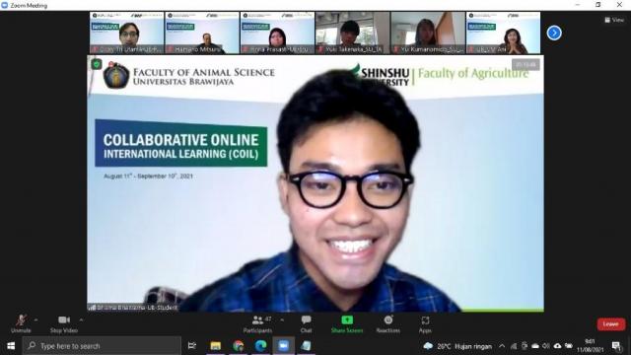The width and height of the screenshot is (631, 355).
Task: Open video options arrow beside Stop Video
Action: [x=81, y=319]
